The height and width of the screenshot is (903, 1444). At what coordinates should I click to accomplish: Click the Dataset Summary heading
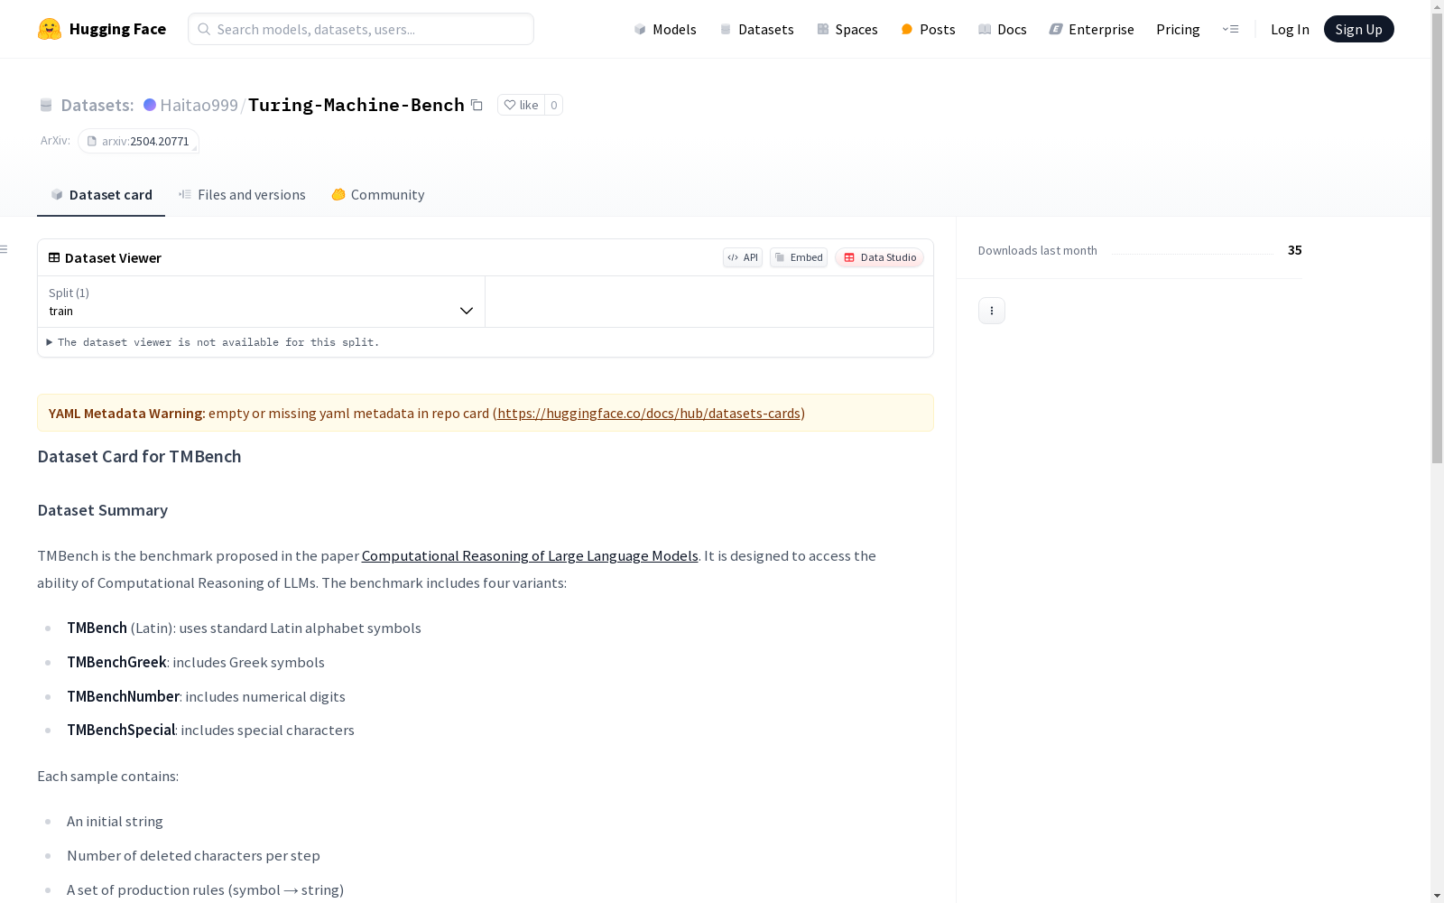pyautogui.click(x=103, y=510)
